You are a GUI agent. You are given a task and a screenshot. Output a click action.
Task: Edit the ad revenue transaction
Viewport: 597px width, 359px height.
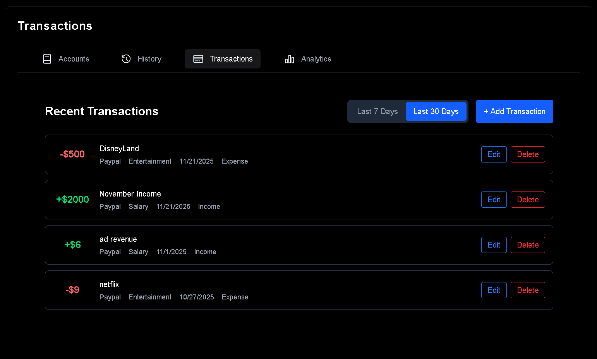(x=494, y=245)
